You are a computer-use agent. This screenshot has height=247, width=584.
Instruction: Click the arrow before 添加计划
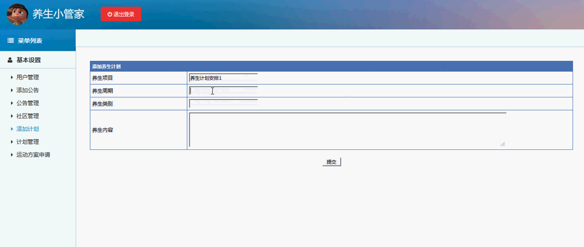(12, 129)
